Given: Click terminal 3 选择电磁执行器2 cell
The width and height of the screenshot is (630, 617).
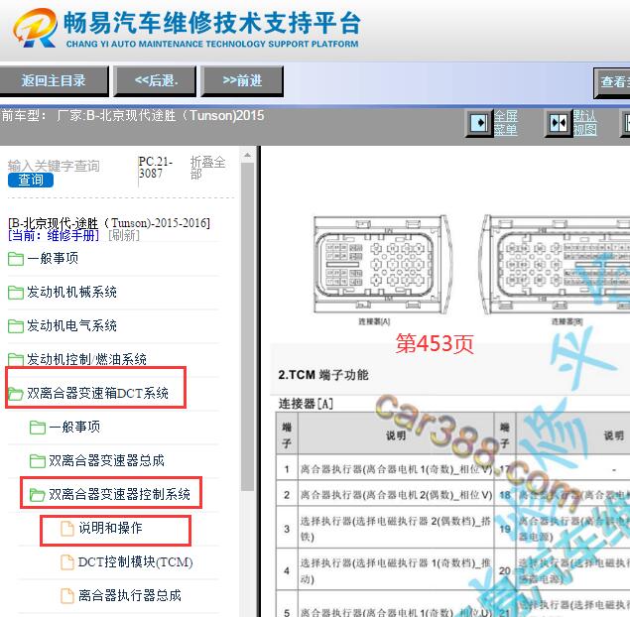Looking at the screenshot, I should [x=396, y=529].
